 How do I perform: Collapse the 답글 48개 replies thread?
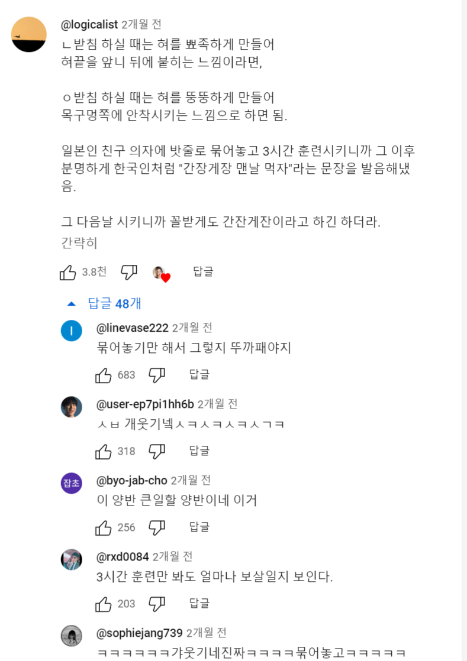(105, 304)
